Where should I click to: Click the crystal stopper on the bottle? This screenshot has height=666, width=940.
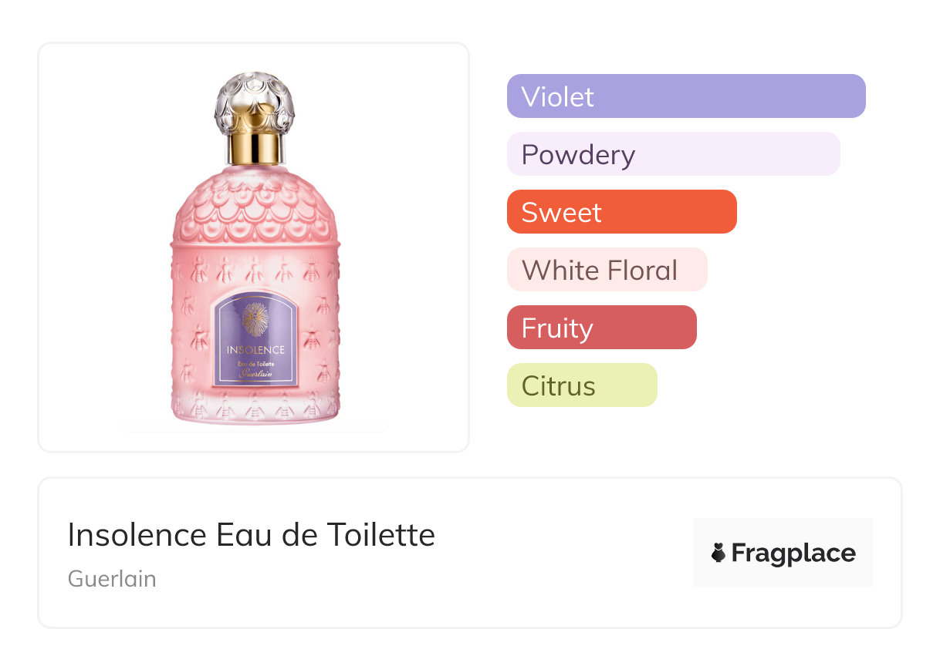click(255, 103)
